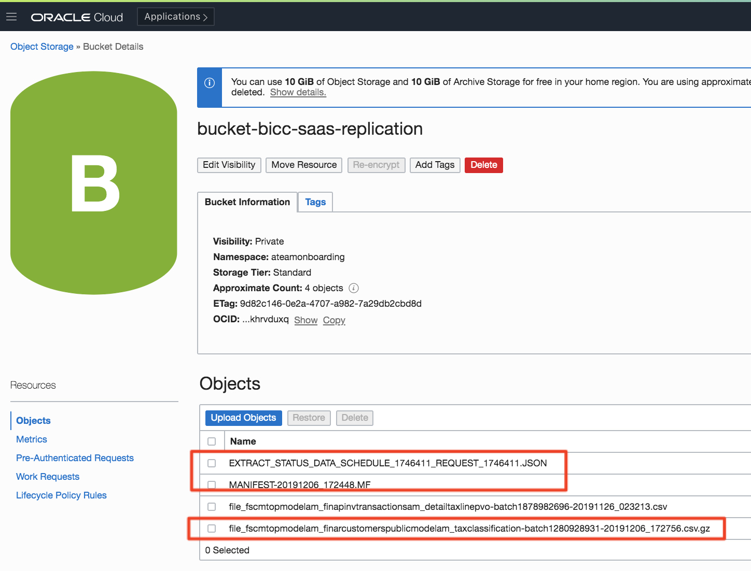Open Work Requests in Resources

48,477
